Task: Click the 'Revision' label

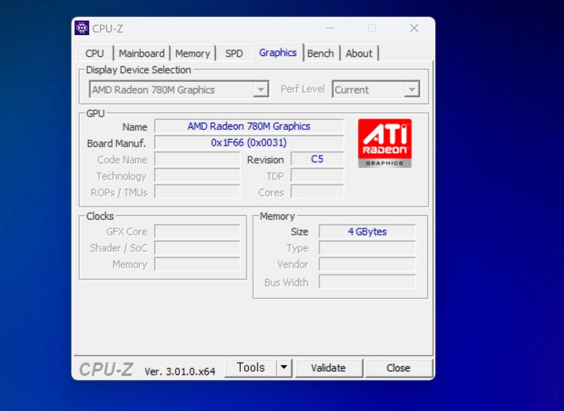Action: 265,159
